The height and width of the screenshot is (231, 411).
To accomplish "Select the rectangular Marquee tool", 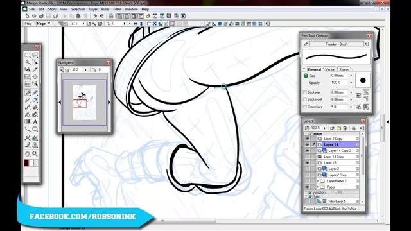I will pos(27,55).
